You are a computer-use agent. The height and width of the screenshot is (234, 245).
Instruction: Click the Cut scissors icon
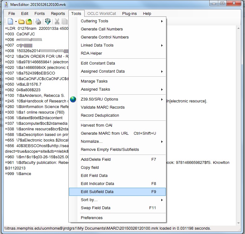tap(57, 21)
